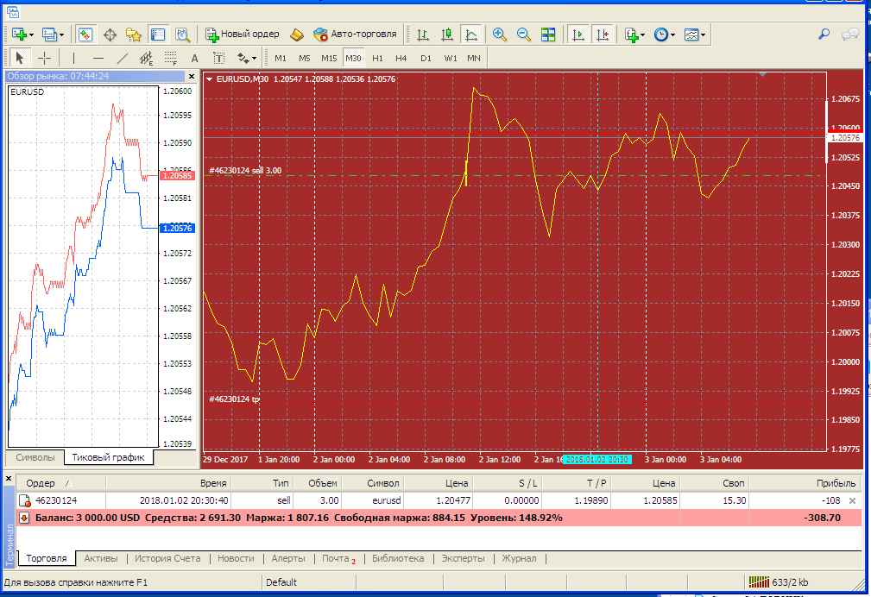Open the Почта tab

tap(338, 559)
